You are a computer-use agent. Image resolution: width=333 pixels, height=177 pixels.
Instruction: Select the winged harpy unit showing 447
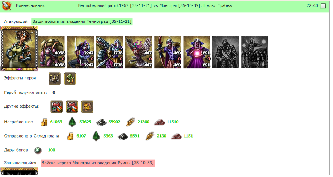139,52
